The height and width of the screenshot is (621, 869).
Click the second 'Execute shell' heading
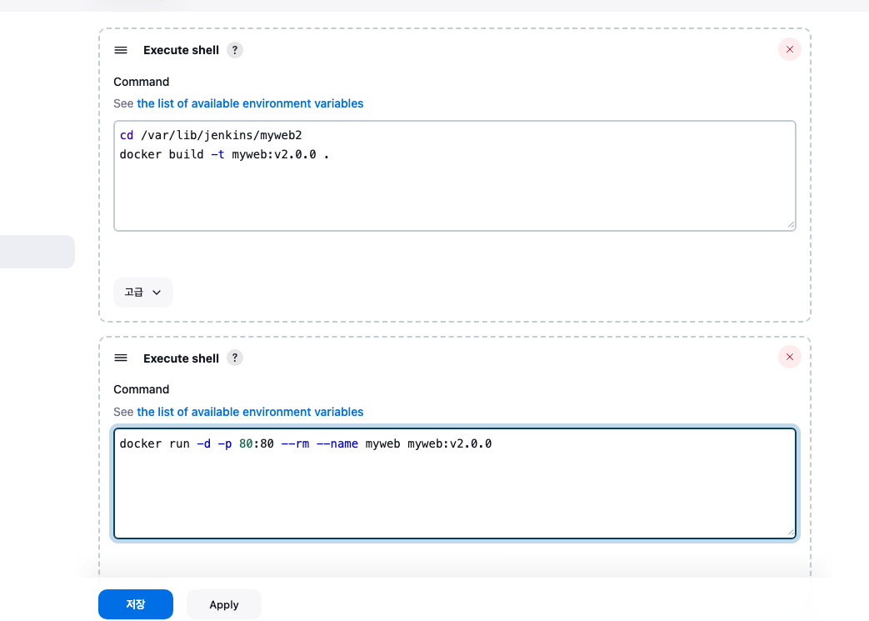pos(182,358)
